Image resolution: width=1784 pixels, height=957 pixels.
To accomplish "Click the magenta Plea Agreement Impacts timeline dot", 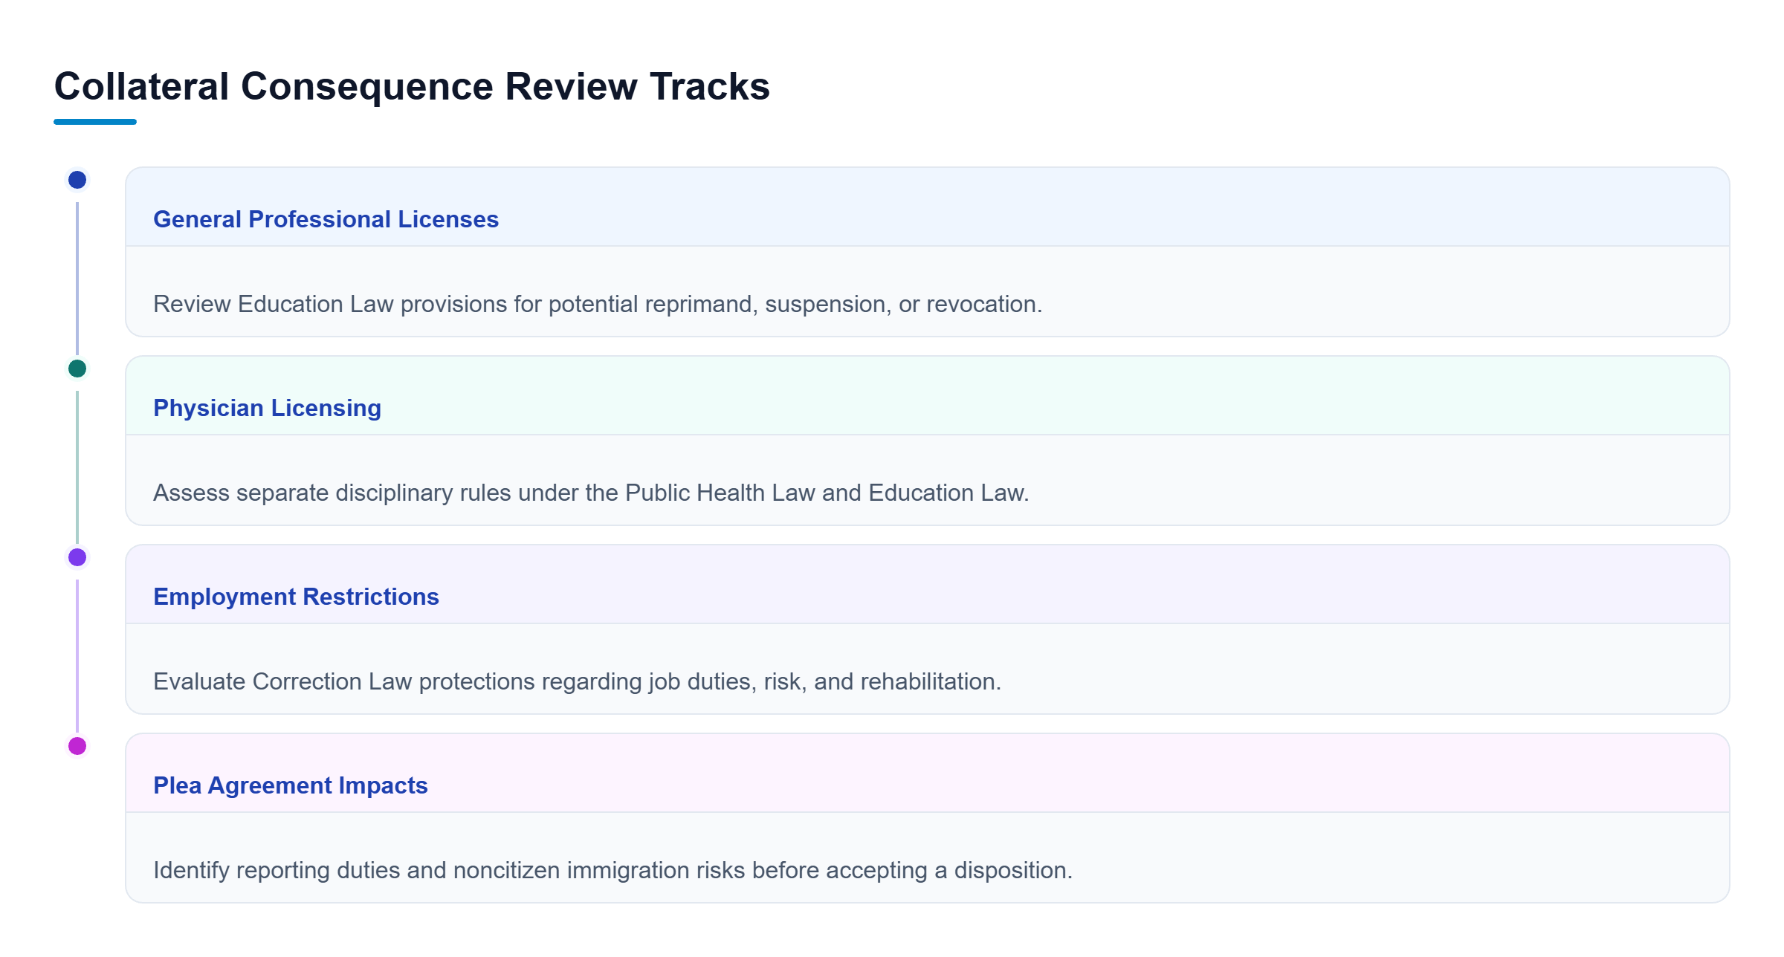I will point(77,746).
